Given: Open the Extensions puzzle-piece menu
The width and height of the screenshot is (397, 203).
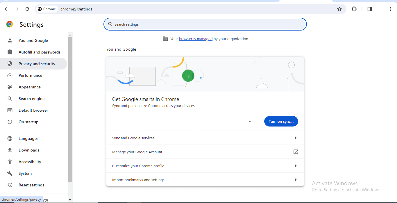Looking at the screenshot, I should coord(354,9).
